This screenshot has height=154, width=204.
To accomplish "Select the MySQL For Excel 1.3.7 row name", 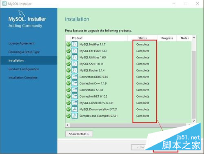I will click(x=93, y=51).
